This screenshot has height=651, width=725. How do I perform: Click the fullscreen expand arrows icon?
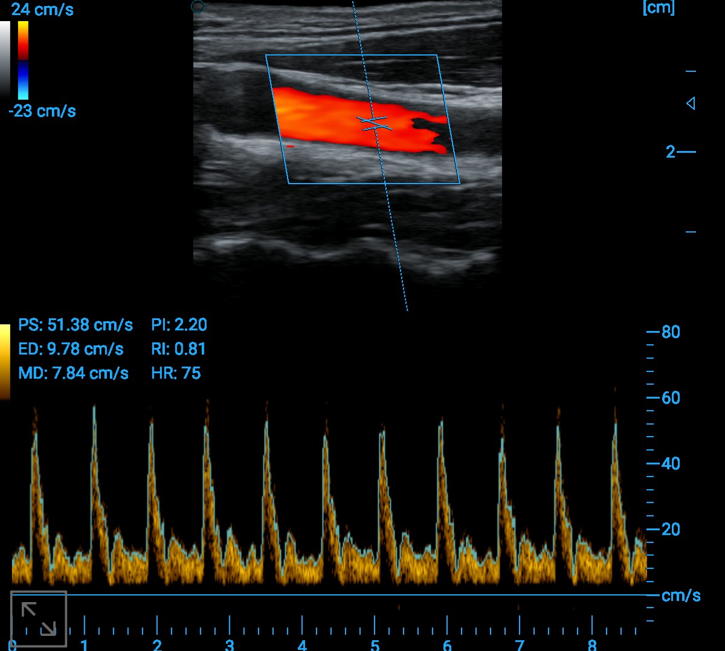(39, 619)
